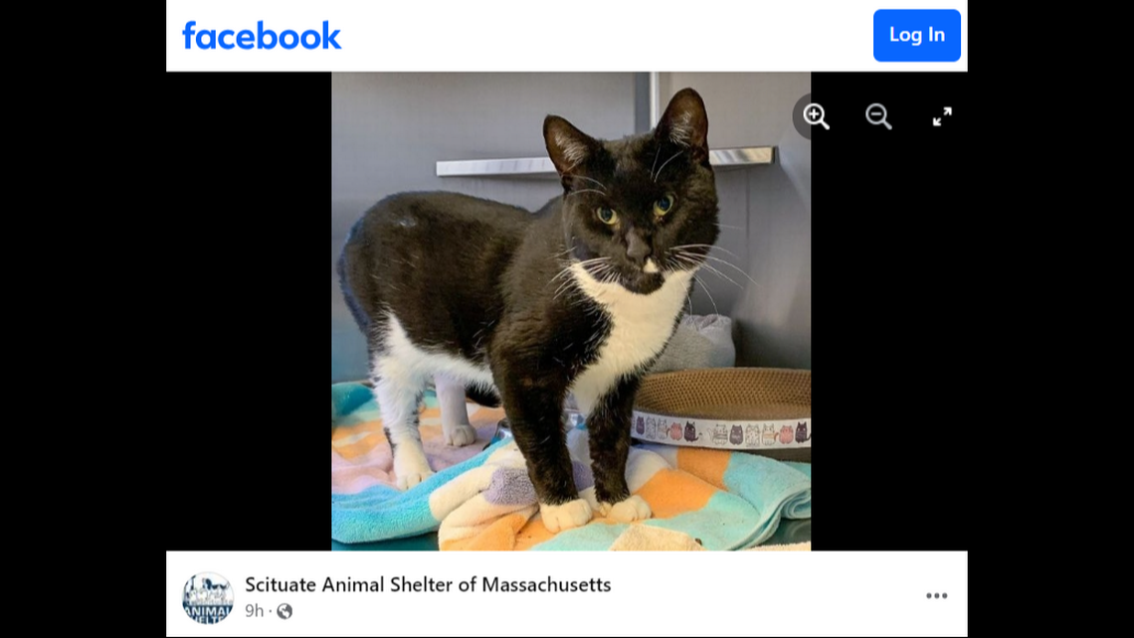Zoom into the cat photo with magnifier plus

coord(816,116)
